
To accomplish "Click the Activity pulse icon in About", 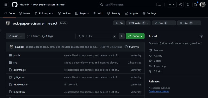I will [x=150, y=56].
